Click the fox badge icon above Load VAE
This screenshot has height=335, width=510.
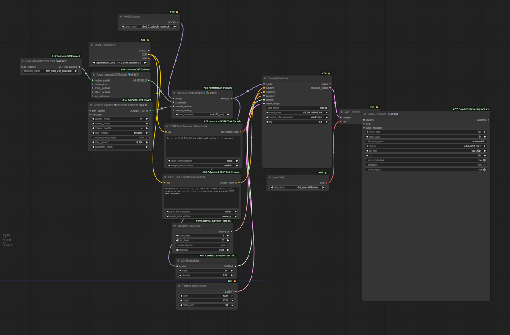click(x=326, y=172)
